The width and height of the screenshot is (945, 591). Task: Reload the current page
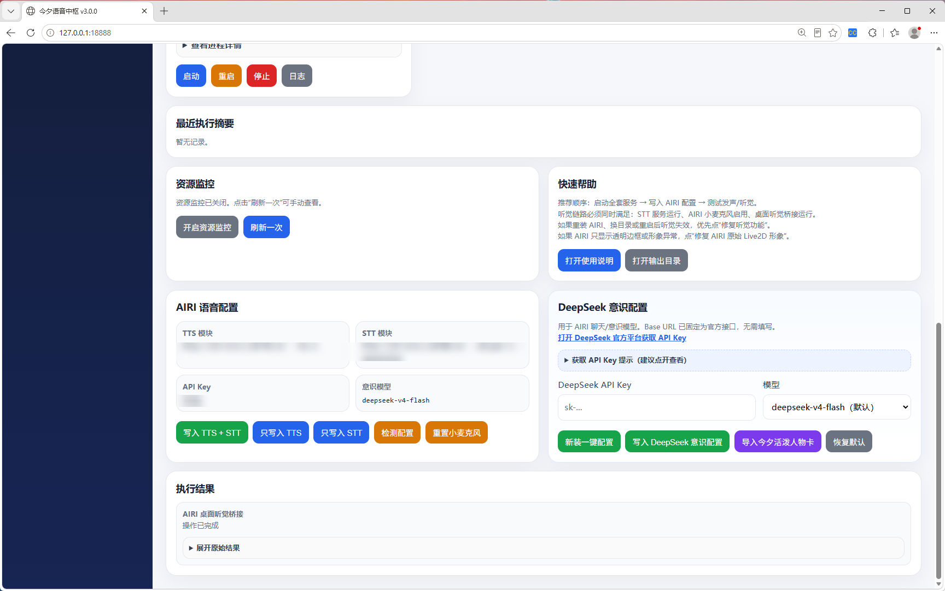[31, 33]
